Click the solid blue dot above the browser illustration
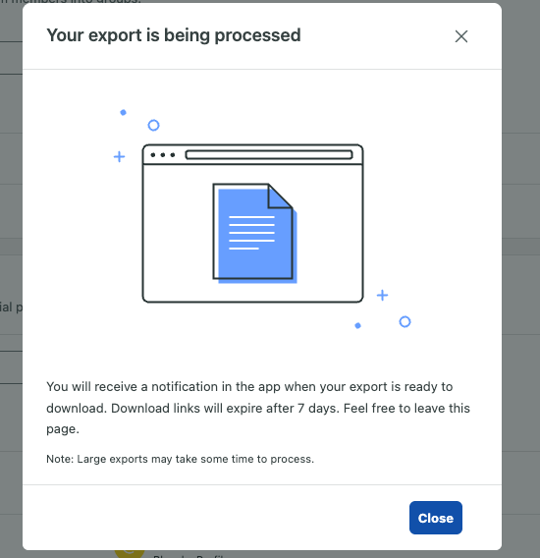 pyautogui.click(x=123, y=112)
